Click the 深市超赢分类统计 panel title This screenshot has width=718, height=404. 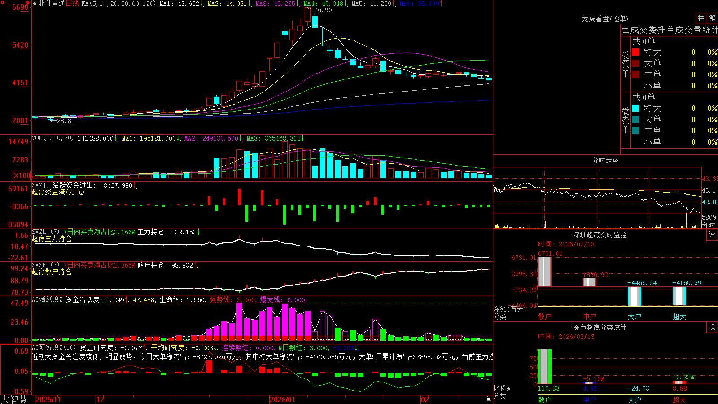600,327
